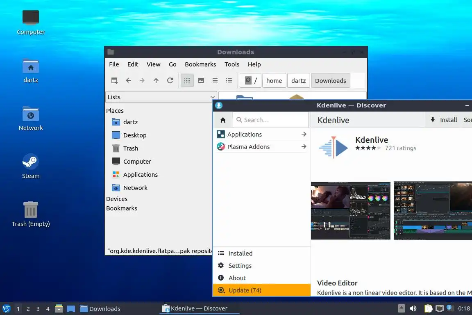The image size is (472, 315).
Task: Open the Network desktop icon
Action: pyautogui.click(x=31, y=119)
